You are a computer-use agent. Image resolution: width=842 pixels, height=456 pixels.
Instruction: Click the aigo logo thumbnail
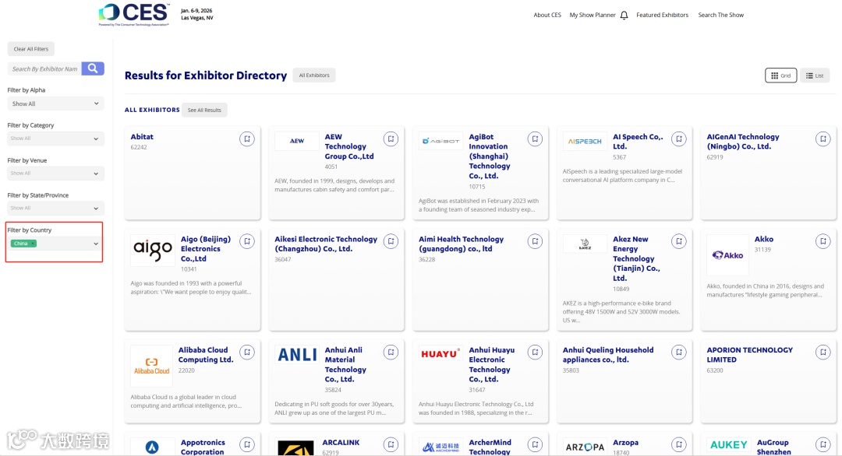[153, 250]
